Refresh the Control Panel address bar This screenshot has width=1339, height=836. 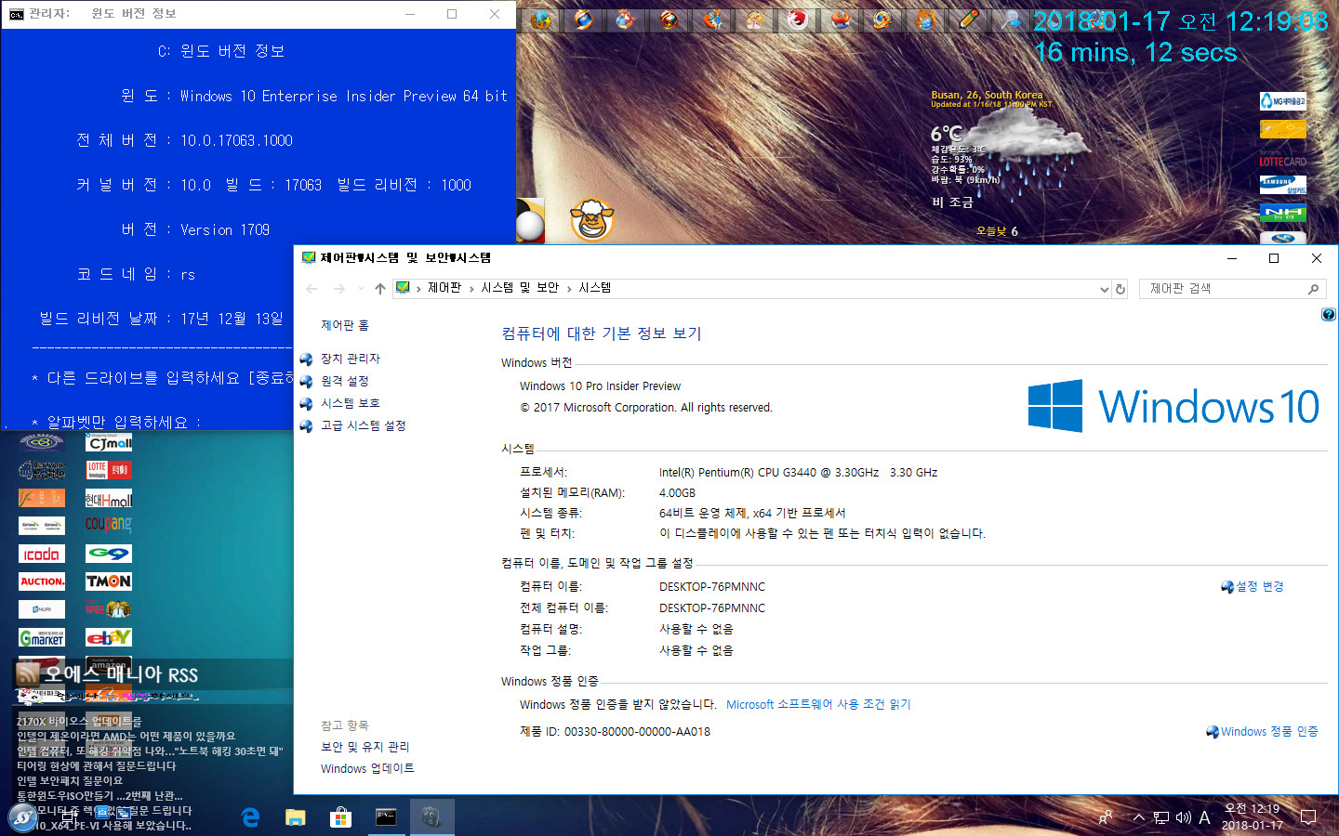(1120, 289)
